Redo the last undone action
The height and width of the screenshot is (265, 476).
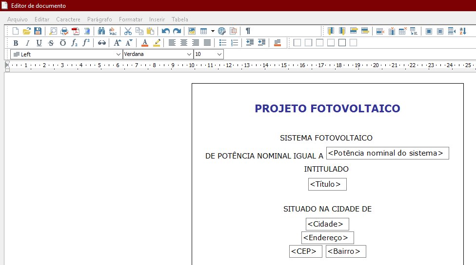click(x=177, y=31)
